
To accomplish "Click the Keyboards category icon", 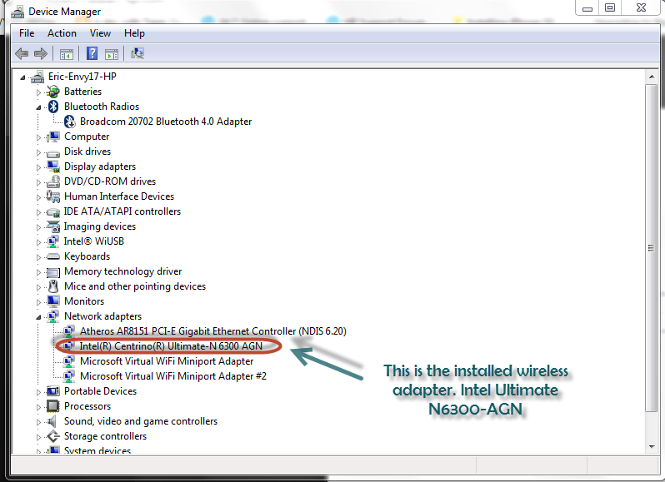I will [53, 256].
